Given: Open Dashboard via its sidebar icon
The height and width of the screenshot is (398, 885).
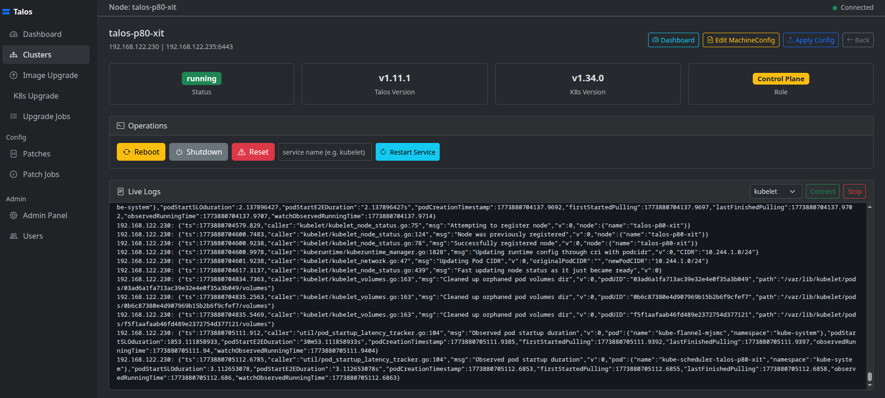Looking at the screenshot, I should 14,34.
